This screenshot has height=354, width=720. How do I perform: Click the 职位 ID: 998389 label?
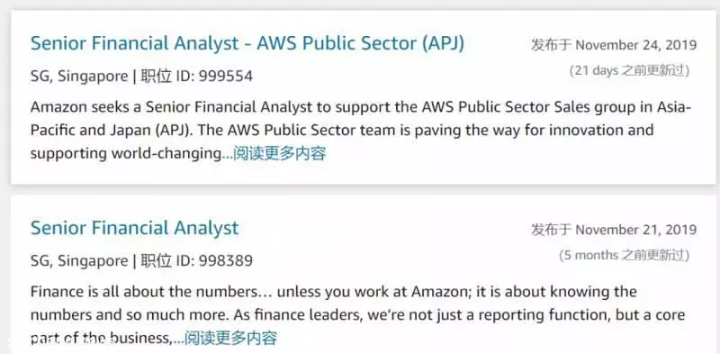(x=196, y=261)
